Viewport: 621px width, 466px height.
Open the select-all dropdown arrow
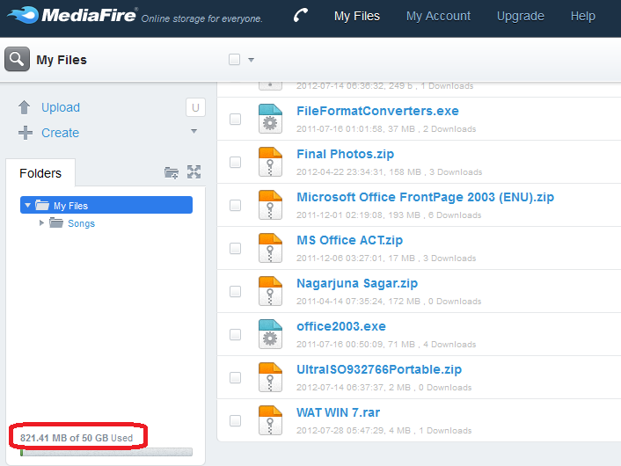[x=251, y=60]
